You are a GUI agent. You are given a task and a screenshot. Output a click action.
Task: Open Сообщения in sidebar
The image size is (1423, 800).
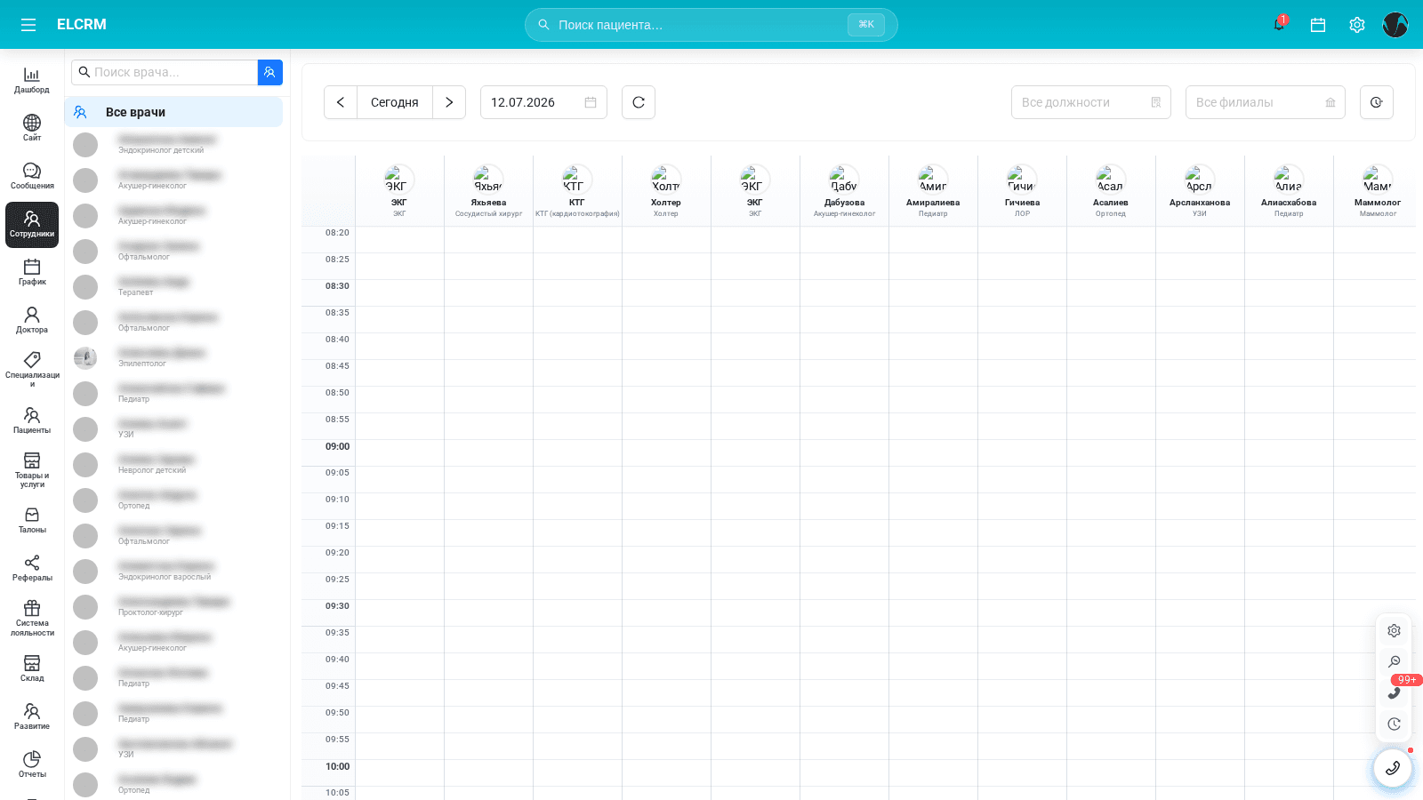(32, 176)
